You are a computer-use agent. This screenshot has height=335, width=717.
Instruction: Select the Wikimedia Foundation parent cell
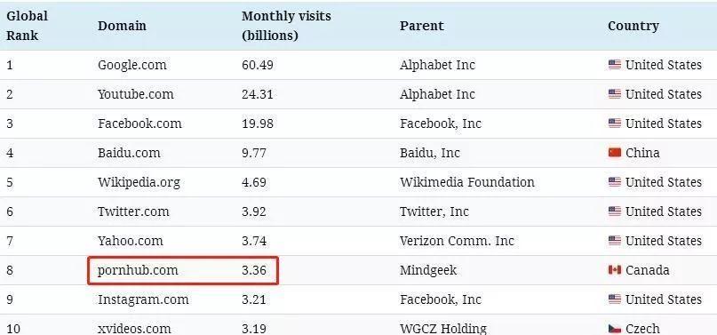pos(466,182)
